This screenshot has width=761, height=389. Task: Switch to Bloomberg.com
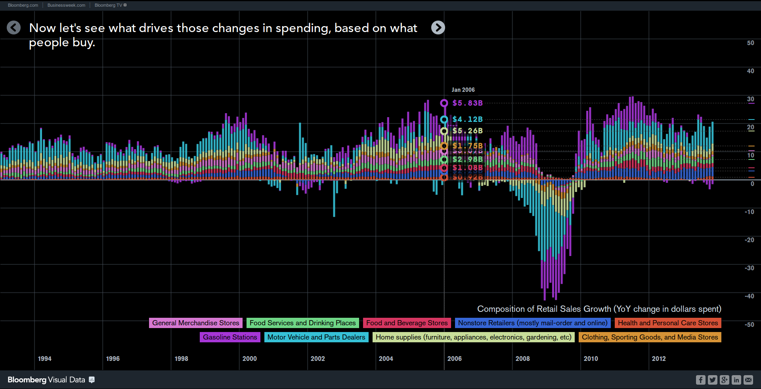point(23,5)
